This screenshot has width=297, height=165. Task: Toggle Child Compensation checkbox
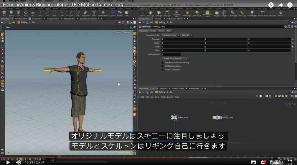(x=162, y=66)
